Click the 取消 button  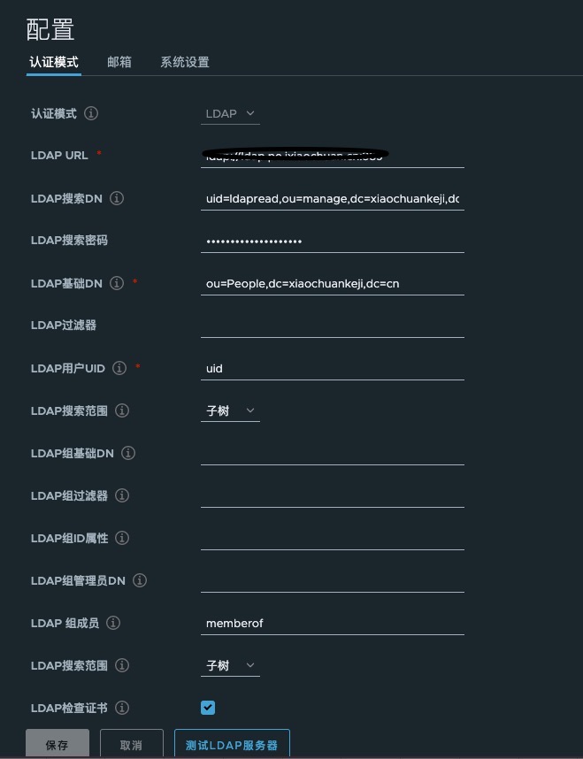point(131,744)
